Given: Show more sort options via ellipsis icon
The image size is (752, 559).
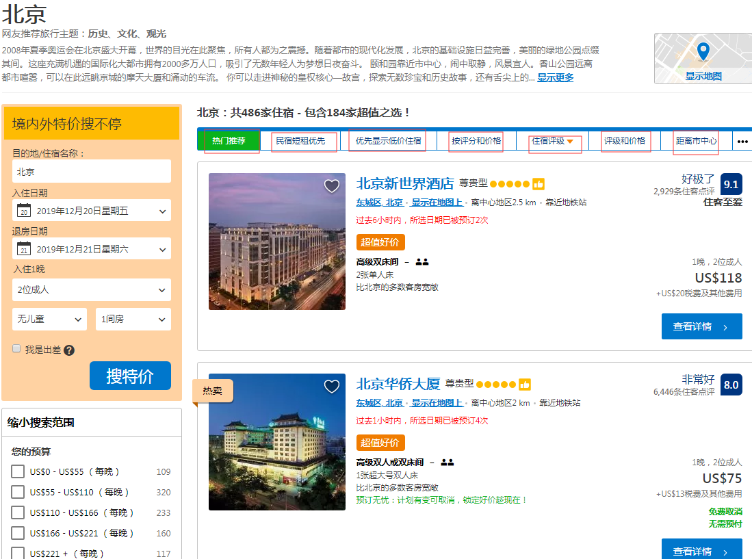Looking at the screenshot, I should point(743,141).
